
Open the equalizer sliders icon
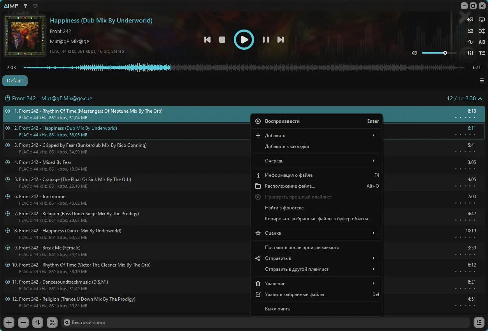coord(470,53)
